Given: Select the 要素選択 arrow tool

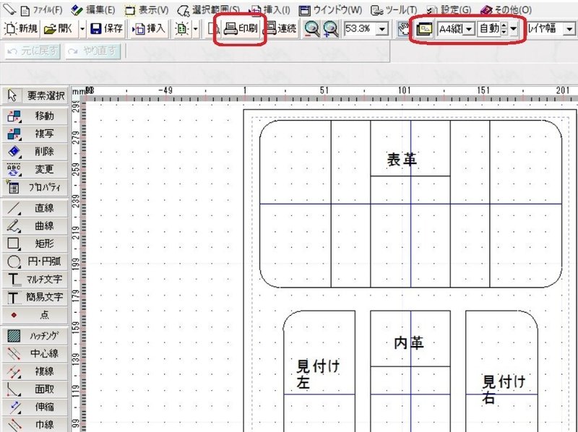Looking at the screenshot, I should tap(35, 96).
